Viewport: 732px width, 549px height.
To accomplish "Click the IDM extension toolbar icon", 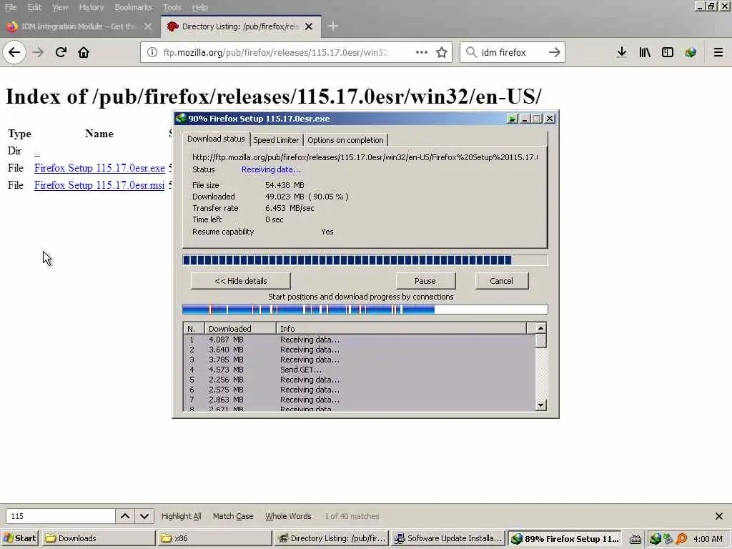I will [x=691, y=52].
